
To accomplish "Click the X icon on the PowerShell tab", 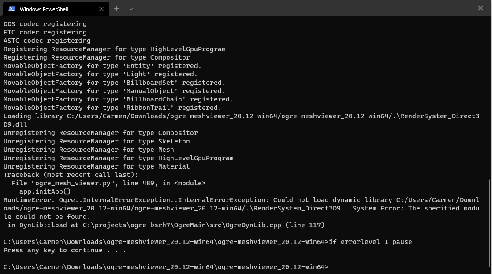I will 101,9.
